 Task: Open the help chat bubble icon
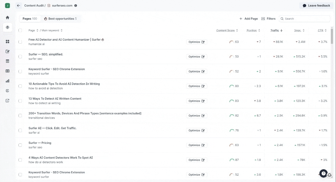[x=323, y=174]
